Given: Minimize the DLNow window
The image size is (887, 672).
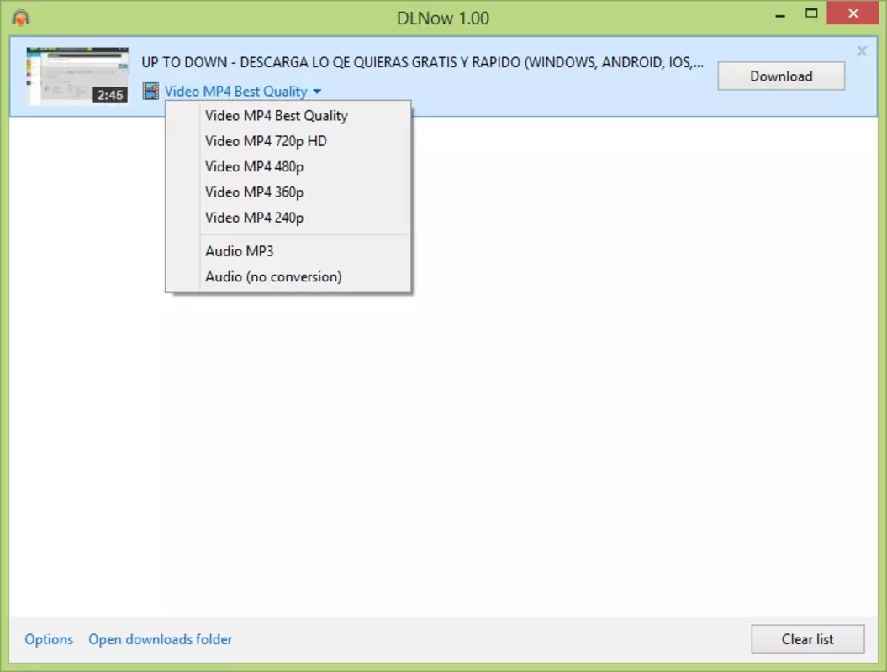Looking at the screenshot, I should pyautogui.click(x=780, y=14).
